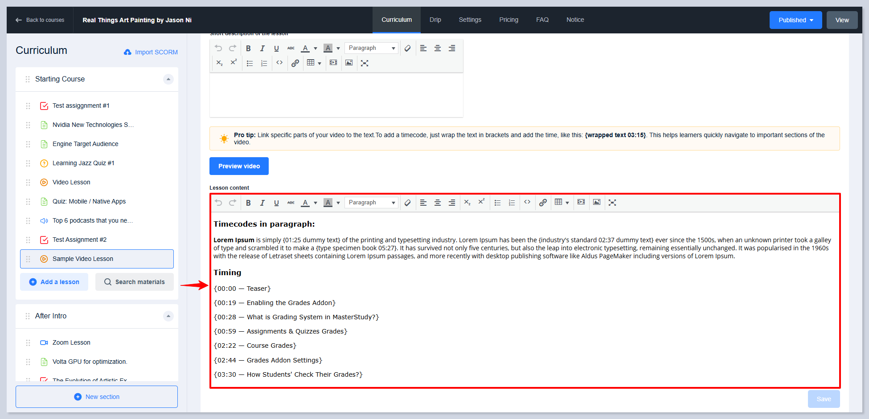
Task: Insert link in Lesson content toolbar
Action: point(543,203)
